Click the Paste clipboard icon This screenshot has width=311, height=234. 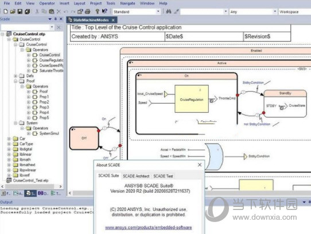click(x=52, y=11)
